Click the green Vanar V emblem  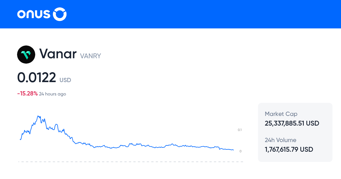[x=26, y=54]
